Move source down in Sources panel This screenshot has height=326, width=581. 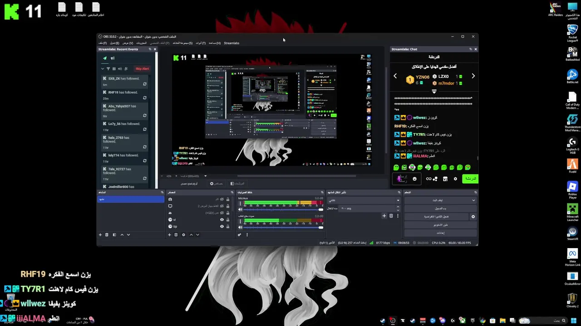coord(197,235)
